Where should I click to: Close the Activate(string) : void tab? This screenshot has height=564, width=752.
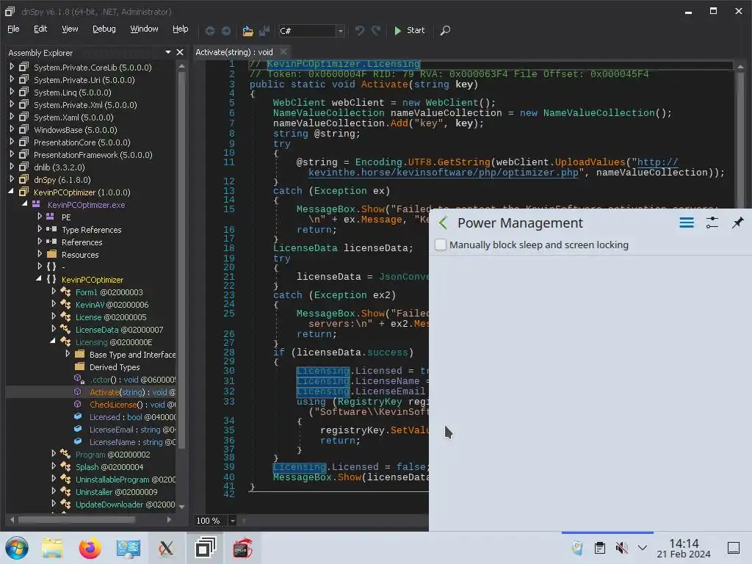tap(283, 51)
